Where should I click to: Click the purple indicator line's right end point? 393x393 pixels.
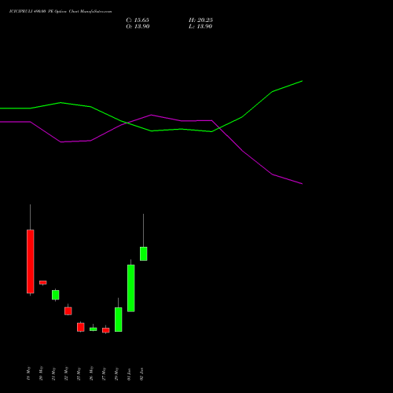(x=303, y=184)
